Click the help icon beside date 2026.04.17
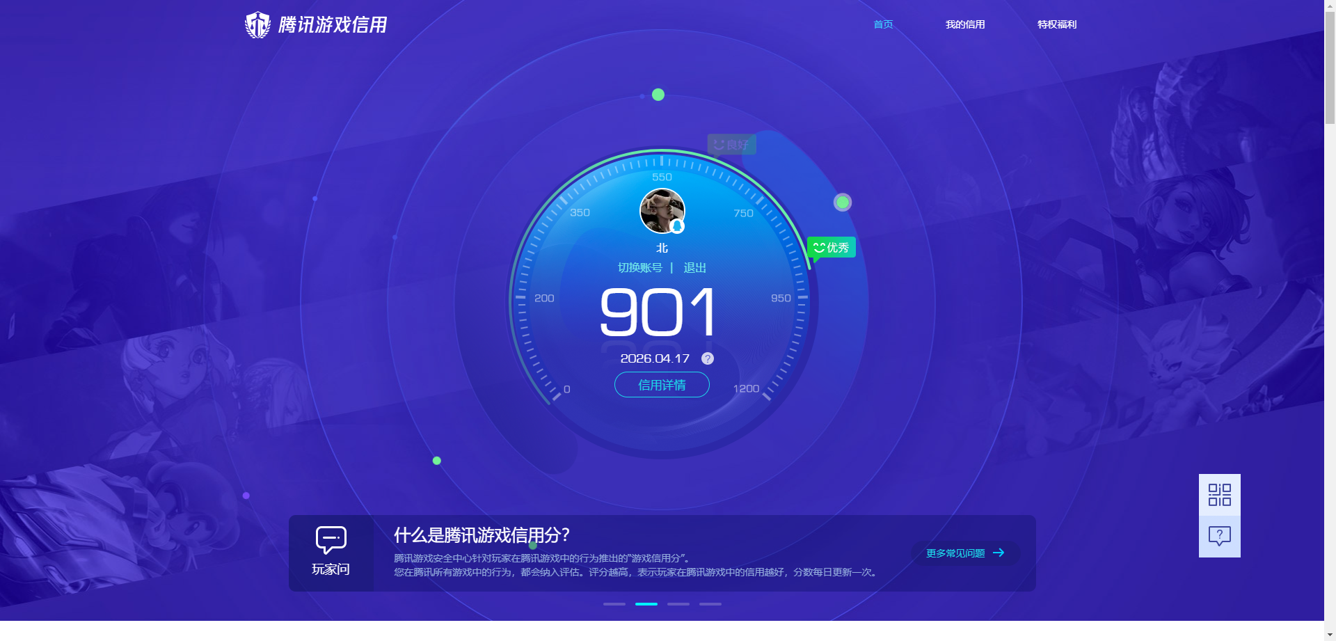The width and height of the screenshot is (1336, 641). (708, 358)
